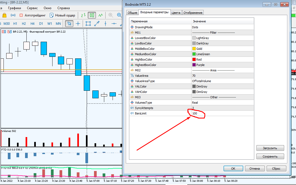This screenshot has width=296, height=185.
Task: Pick the trendline drawing tool
Action: pyautogui.click(x=97, y=24)
